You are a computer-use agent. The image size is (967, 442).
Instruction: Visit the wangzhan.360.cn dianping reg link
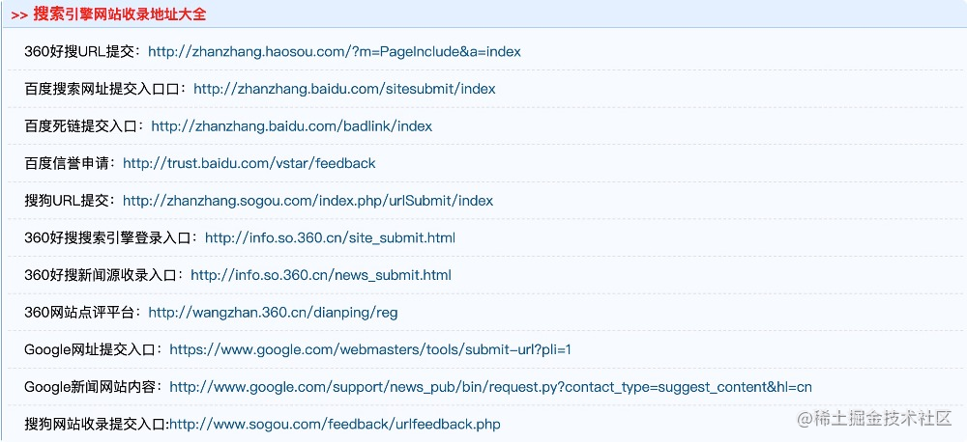point(273,313)
